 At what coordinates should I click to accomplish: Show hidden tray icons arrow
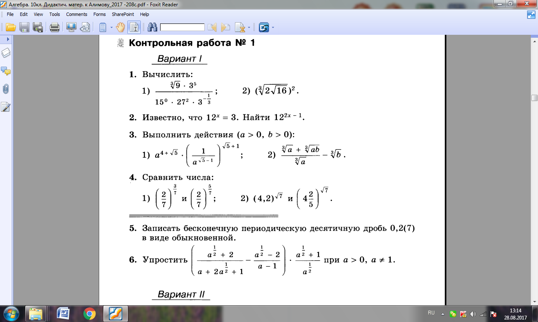[443, 314]
